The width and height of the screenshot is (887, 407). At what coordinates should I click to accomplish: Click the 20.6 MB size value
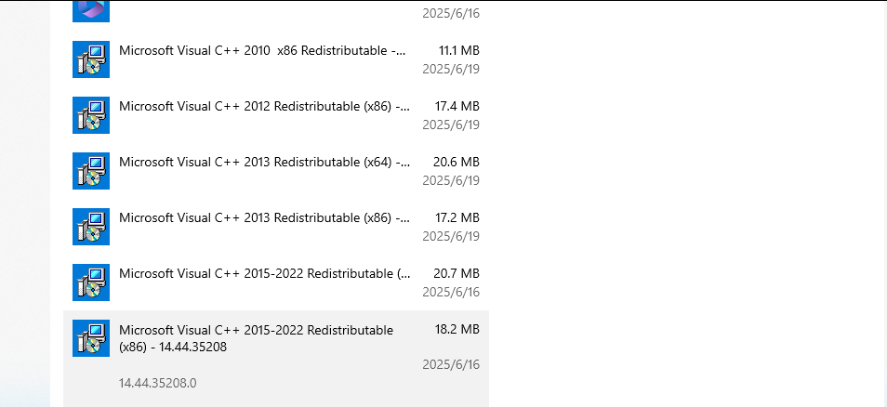pos(457,162)
